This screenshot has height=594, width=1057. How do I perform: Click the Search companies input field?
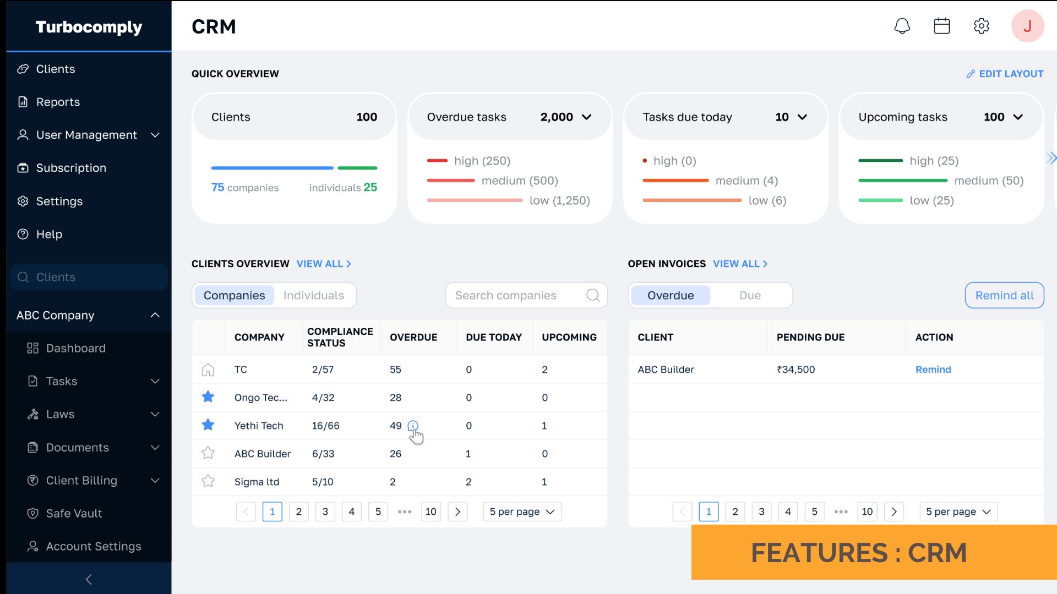coord(517,295)
